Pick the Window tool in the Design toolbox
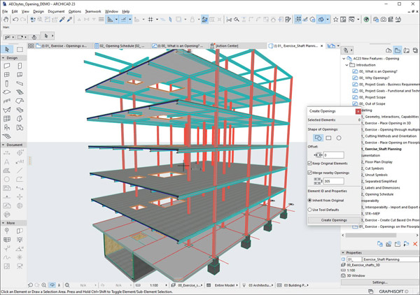420x295 pixels. pos(7,75)
